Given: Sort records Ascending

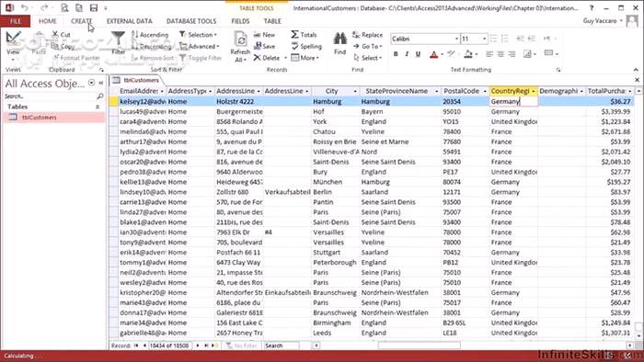Looking at the screenshot, I should [149, 35].
